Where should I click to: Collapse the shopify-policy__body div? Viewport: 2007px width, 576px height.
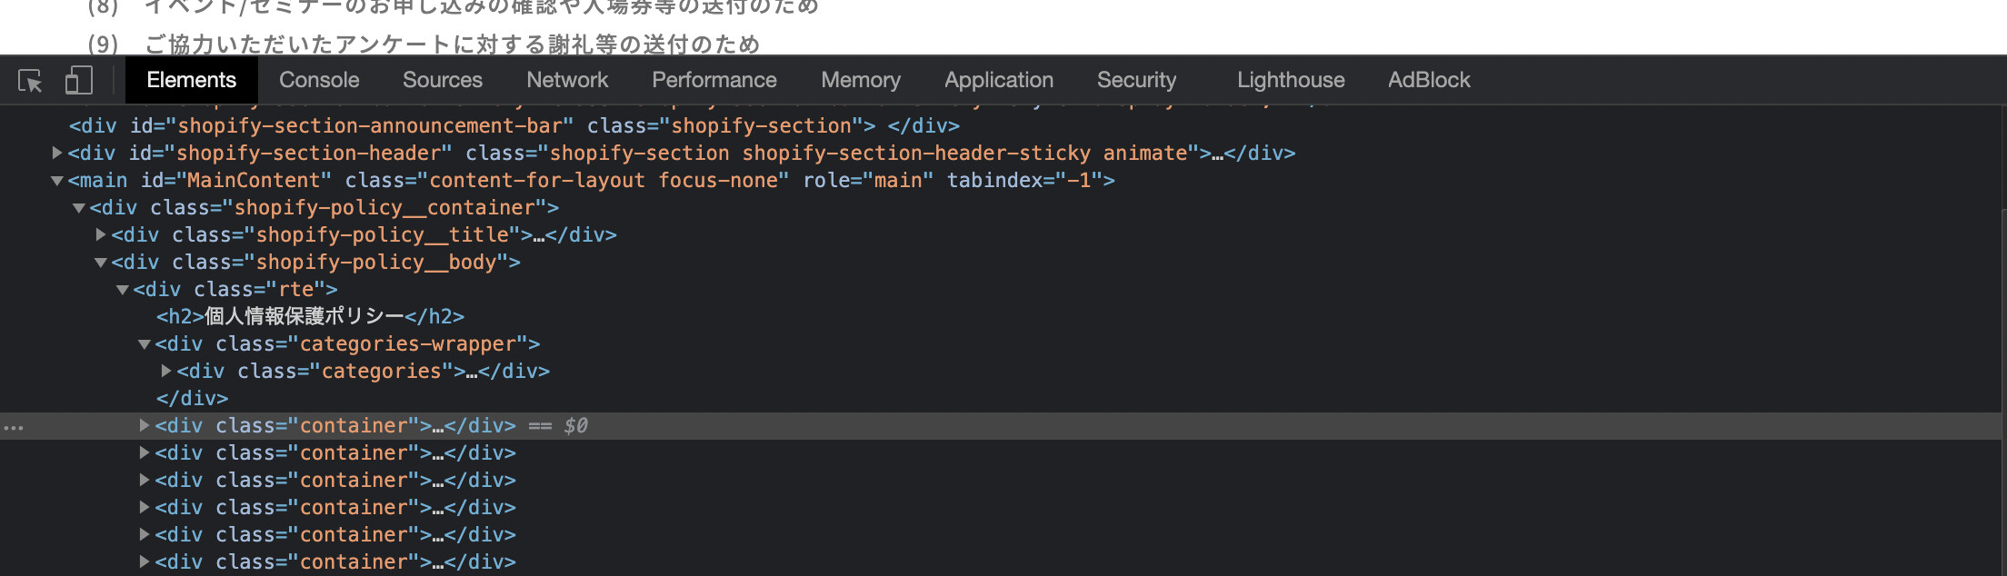(101, 263)
